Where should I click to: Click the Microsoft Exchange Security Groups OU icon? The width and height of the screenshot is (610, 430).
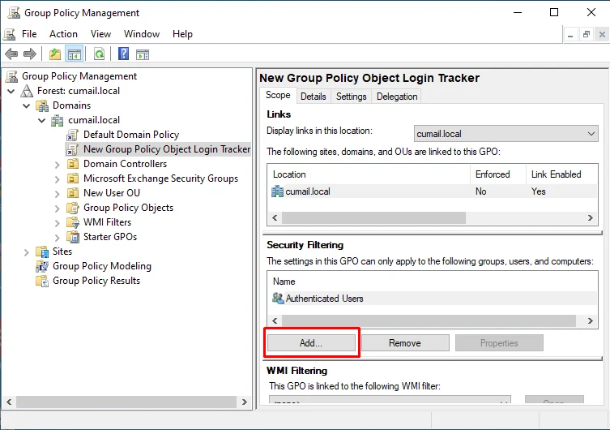point(73,178)
